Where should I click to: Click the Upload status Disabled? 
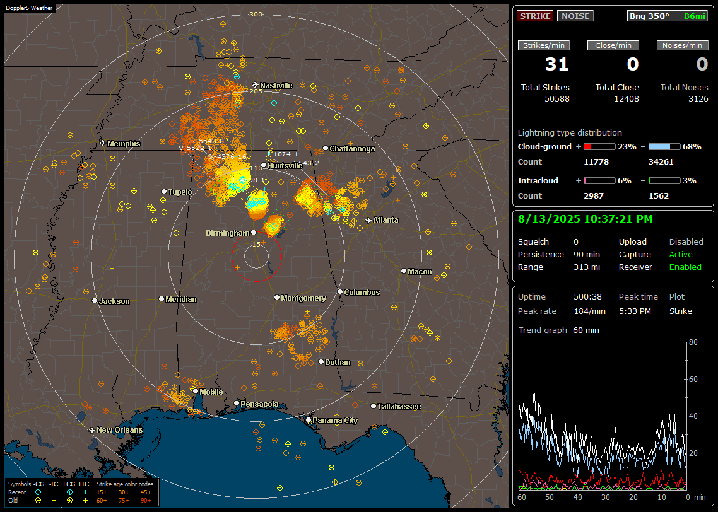(x=686, y=242)
